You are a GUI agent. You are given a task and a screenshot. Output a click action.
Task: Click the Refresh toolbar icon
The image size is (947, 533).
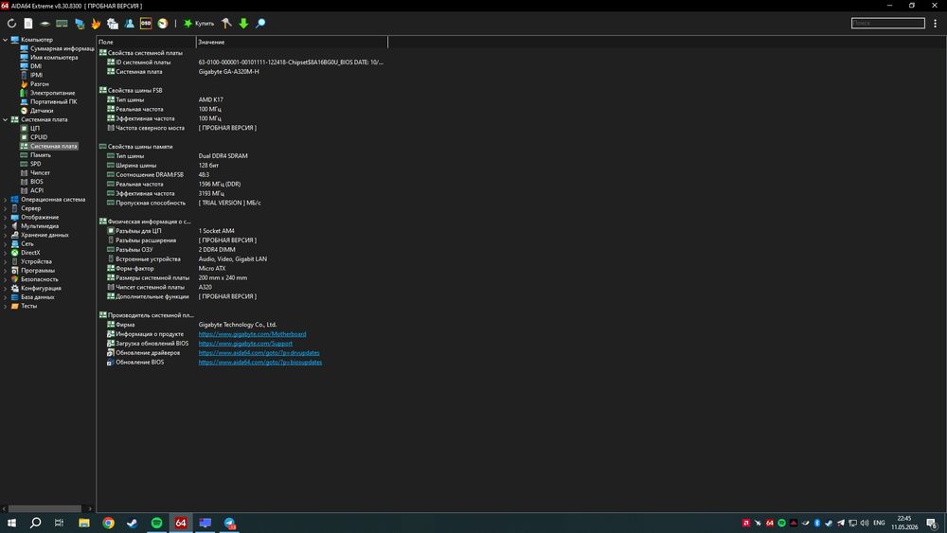click(11, 24)
